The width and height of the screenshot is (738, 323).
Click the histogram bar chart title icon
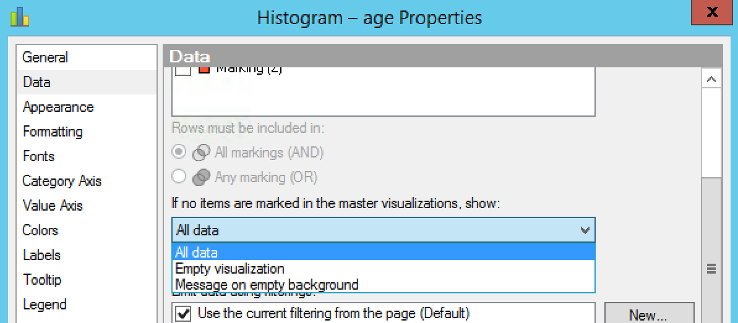click(19, 17)
